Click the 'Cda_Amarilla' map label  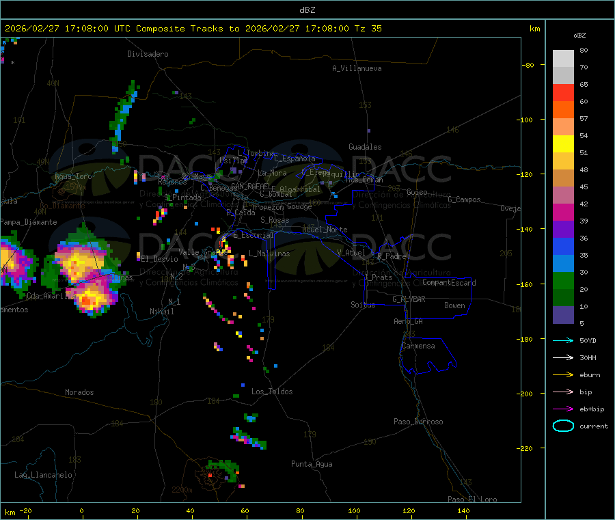(x=52, y=296)
